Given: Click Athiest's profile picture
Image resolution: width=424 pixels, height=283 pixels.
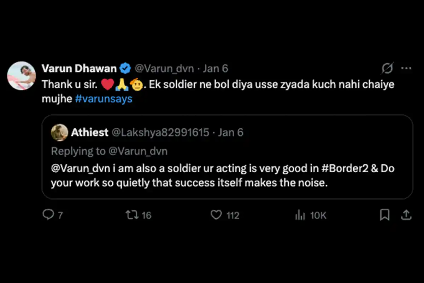Looking at the screenshot, I should pos(59,132).
